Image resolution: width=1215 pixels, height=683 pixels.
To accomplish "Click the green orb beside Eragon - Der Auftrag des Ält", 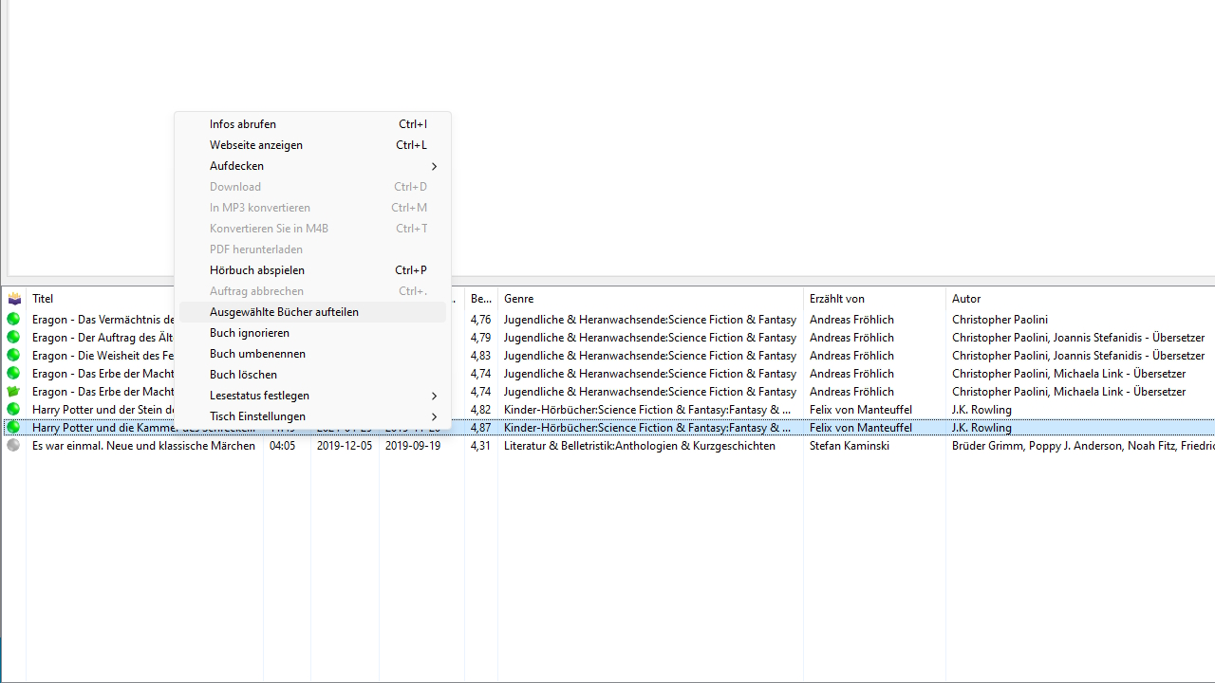I will 13,338.
